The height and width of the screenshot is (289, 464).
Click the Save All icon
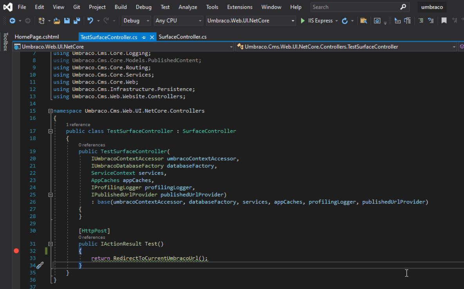point(77,21)
